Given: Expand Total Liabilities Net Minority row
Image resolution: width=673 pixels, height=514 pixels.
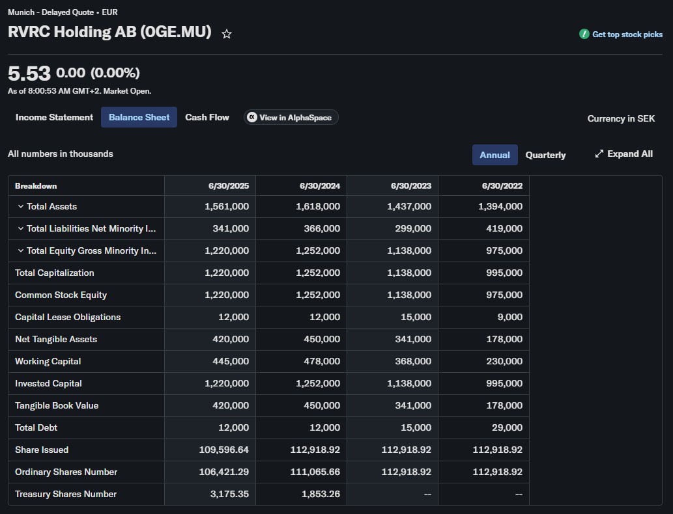Looking at the screenshot, I should (x=20, y=228).
